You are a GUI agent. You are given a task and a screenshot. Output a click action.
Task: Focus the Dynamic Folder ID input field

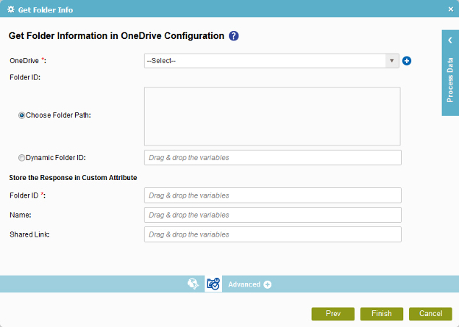coord(272,158)
